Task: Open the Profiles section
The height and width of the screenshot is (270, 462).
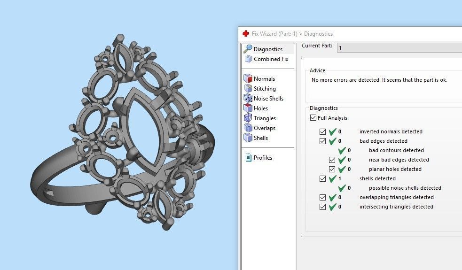Action: coord(263,157)
